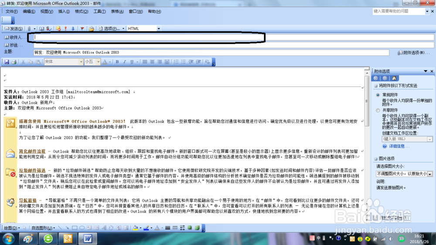
Task: Set High Importance with red exclamation icon
Action: click(66, 29)
